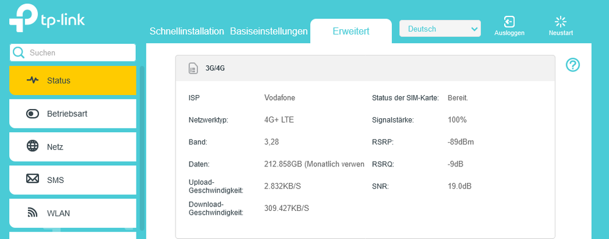
Task: Open the Deutsch language dropdown
Action: [x=440, y=29]
